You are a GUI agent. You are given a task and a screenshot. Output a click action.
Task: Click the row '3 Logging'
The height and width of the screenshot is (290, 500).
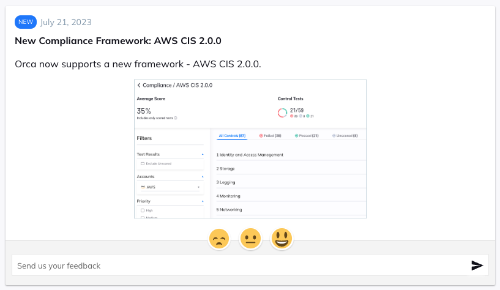(291, 182)
